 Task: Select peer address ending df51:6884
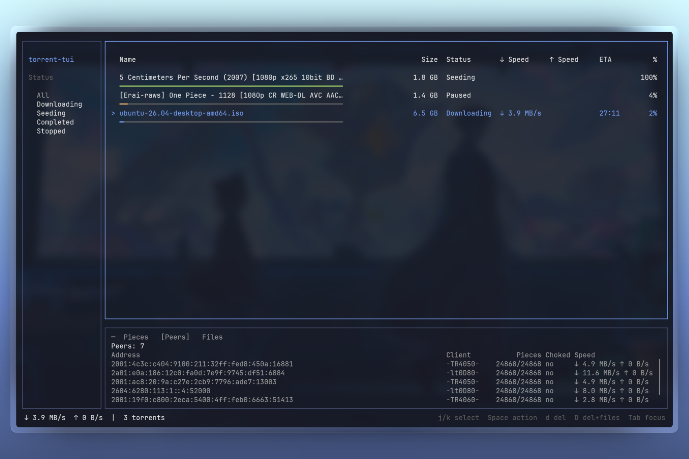pyautogui.click(x=198, y=373)
